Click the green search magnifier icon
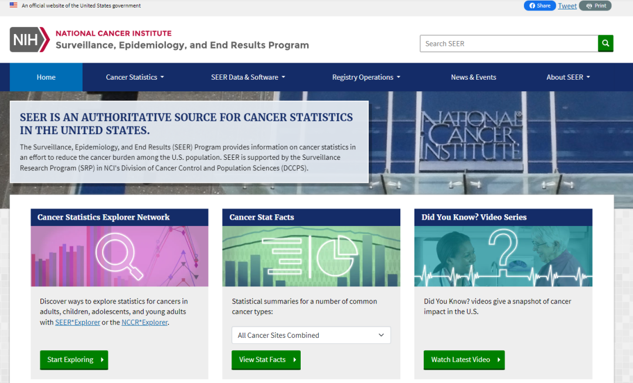633x383 pixels. (x=605, y=43)
